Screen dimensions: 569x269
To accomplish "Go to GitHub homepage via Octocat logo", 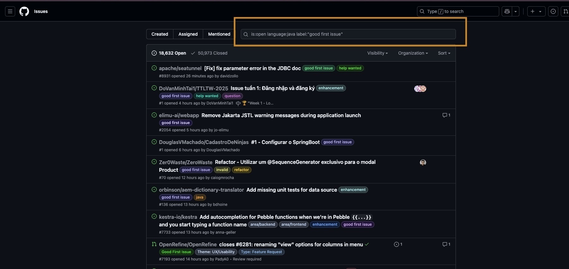I will tap(24, 11).
